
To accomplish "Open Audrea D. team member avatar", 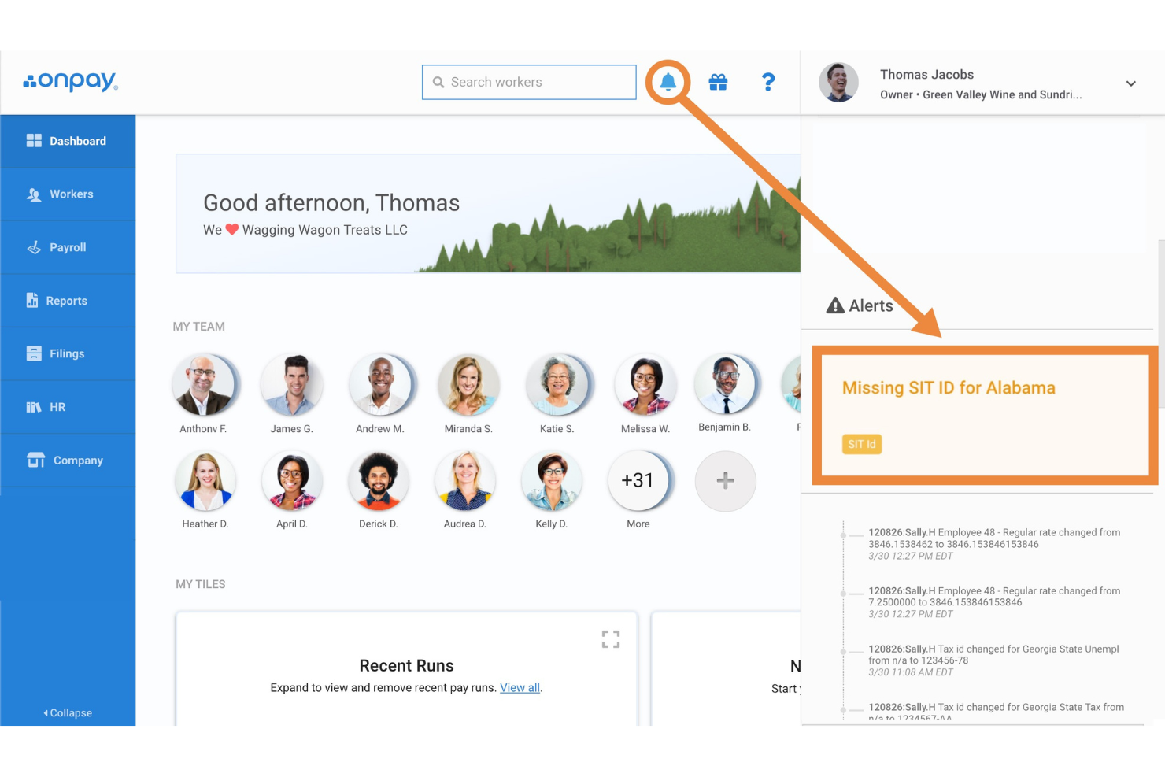I will coord(465,480).
